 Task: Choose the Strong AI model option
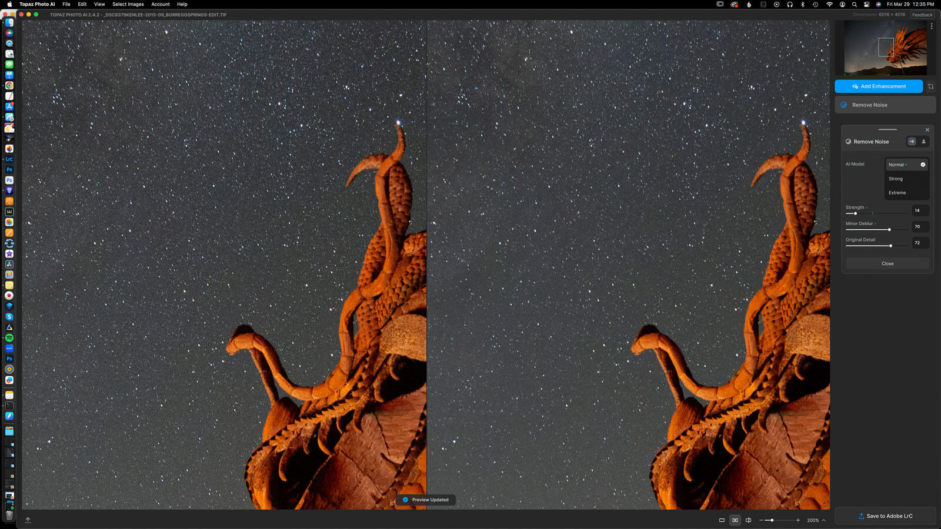click(x=896, y=179)
